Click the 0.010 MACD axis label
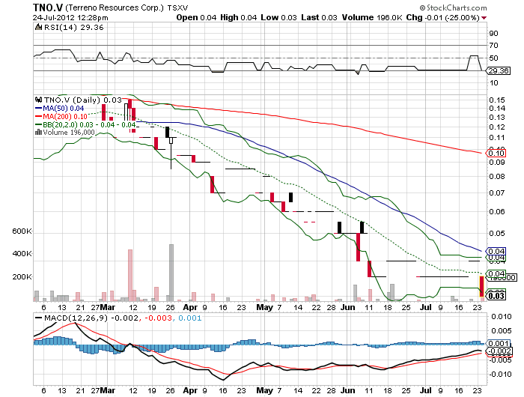 point(502,317)
